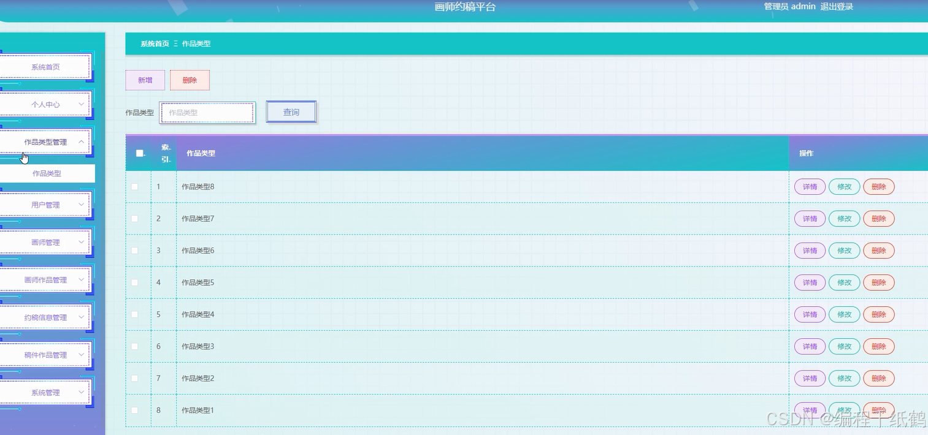Select the table cell text 作品类型1
The height and width of the screenshot is (435, 928).
click(x=197, y=410)
